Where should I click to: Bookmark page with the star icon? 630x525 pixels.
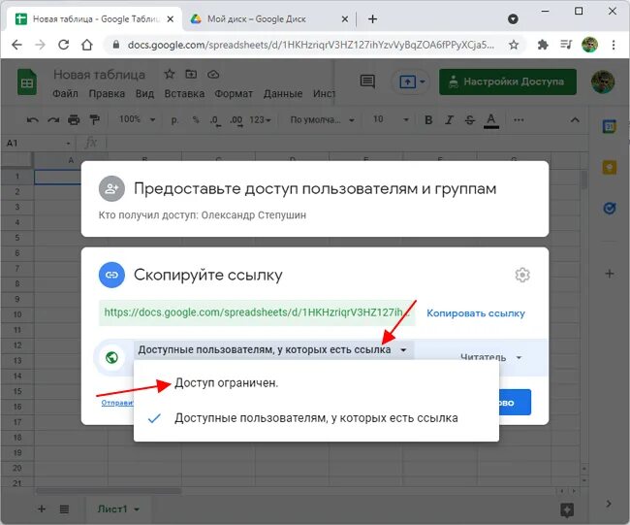click(514, 45)
